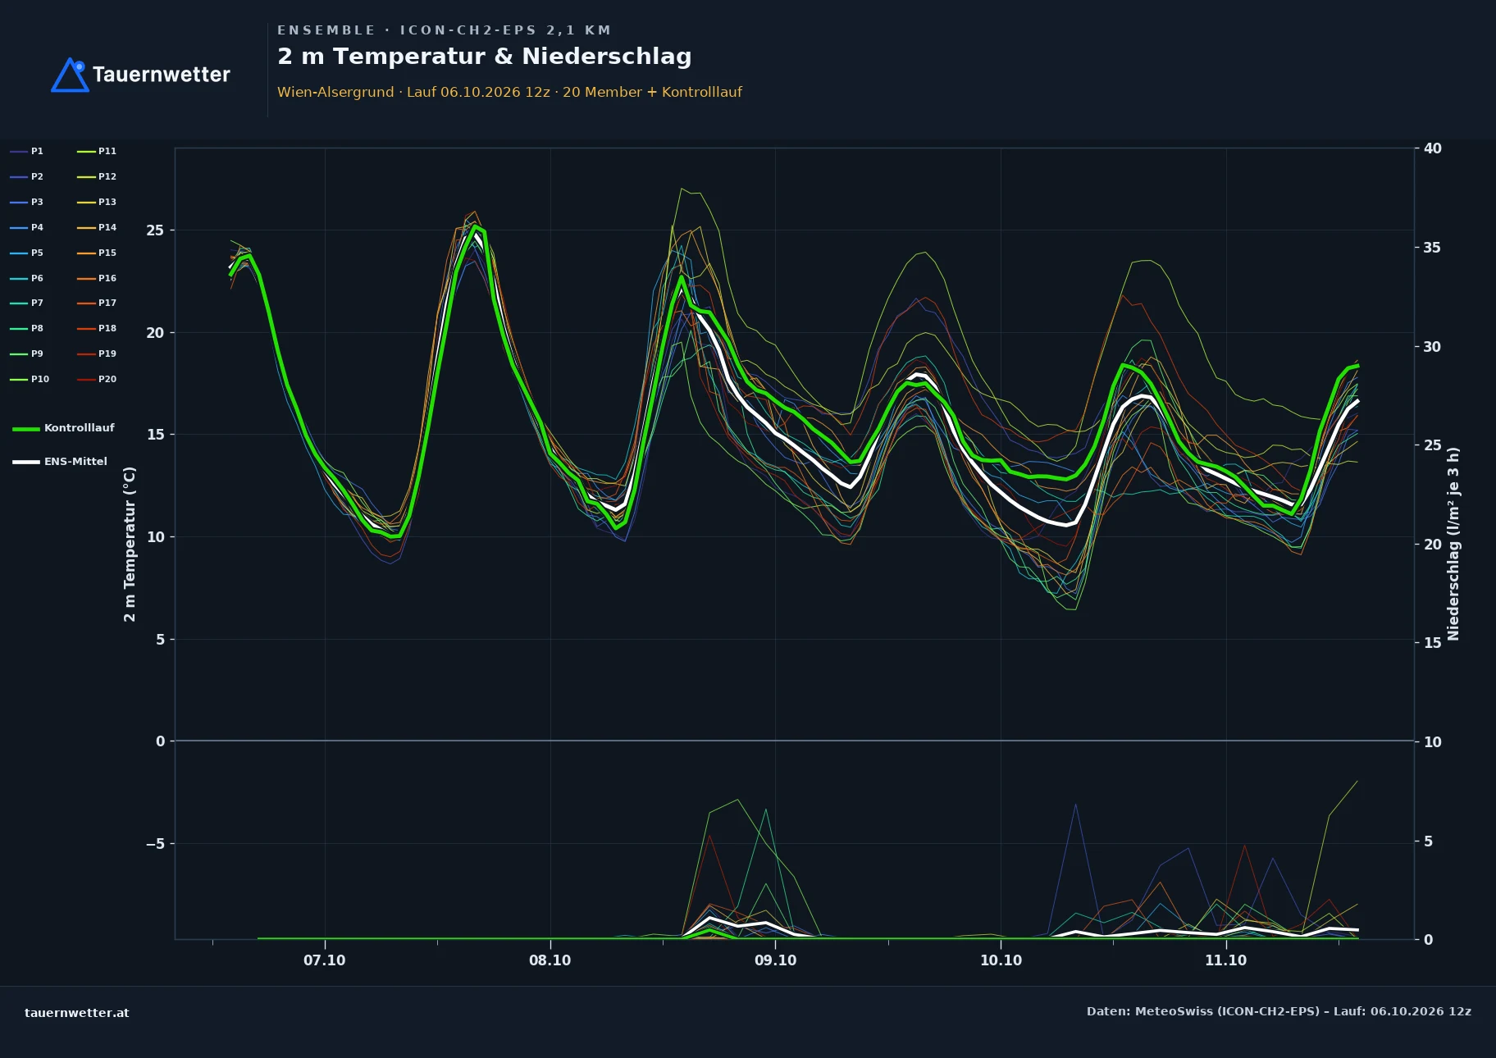Click the tauernwetter.at footer text
1496x1058 pixels.
77,1013
